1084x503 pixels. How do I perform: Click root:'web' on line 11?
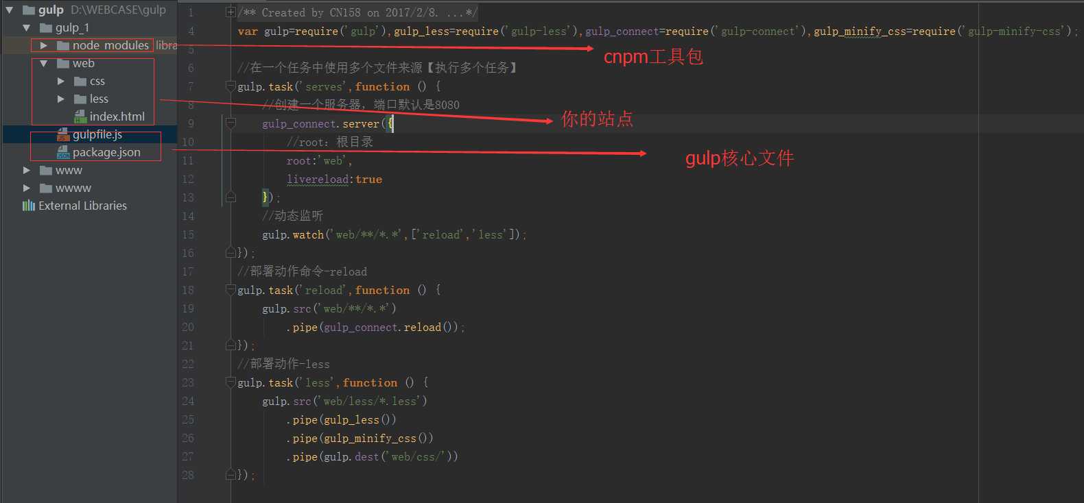tap(317, 161)
